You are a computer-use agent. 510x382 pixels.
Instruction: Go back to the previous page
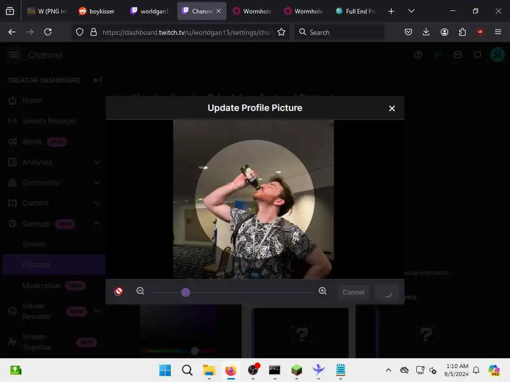12,32
